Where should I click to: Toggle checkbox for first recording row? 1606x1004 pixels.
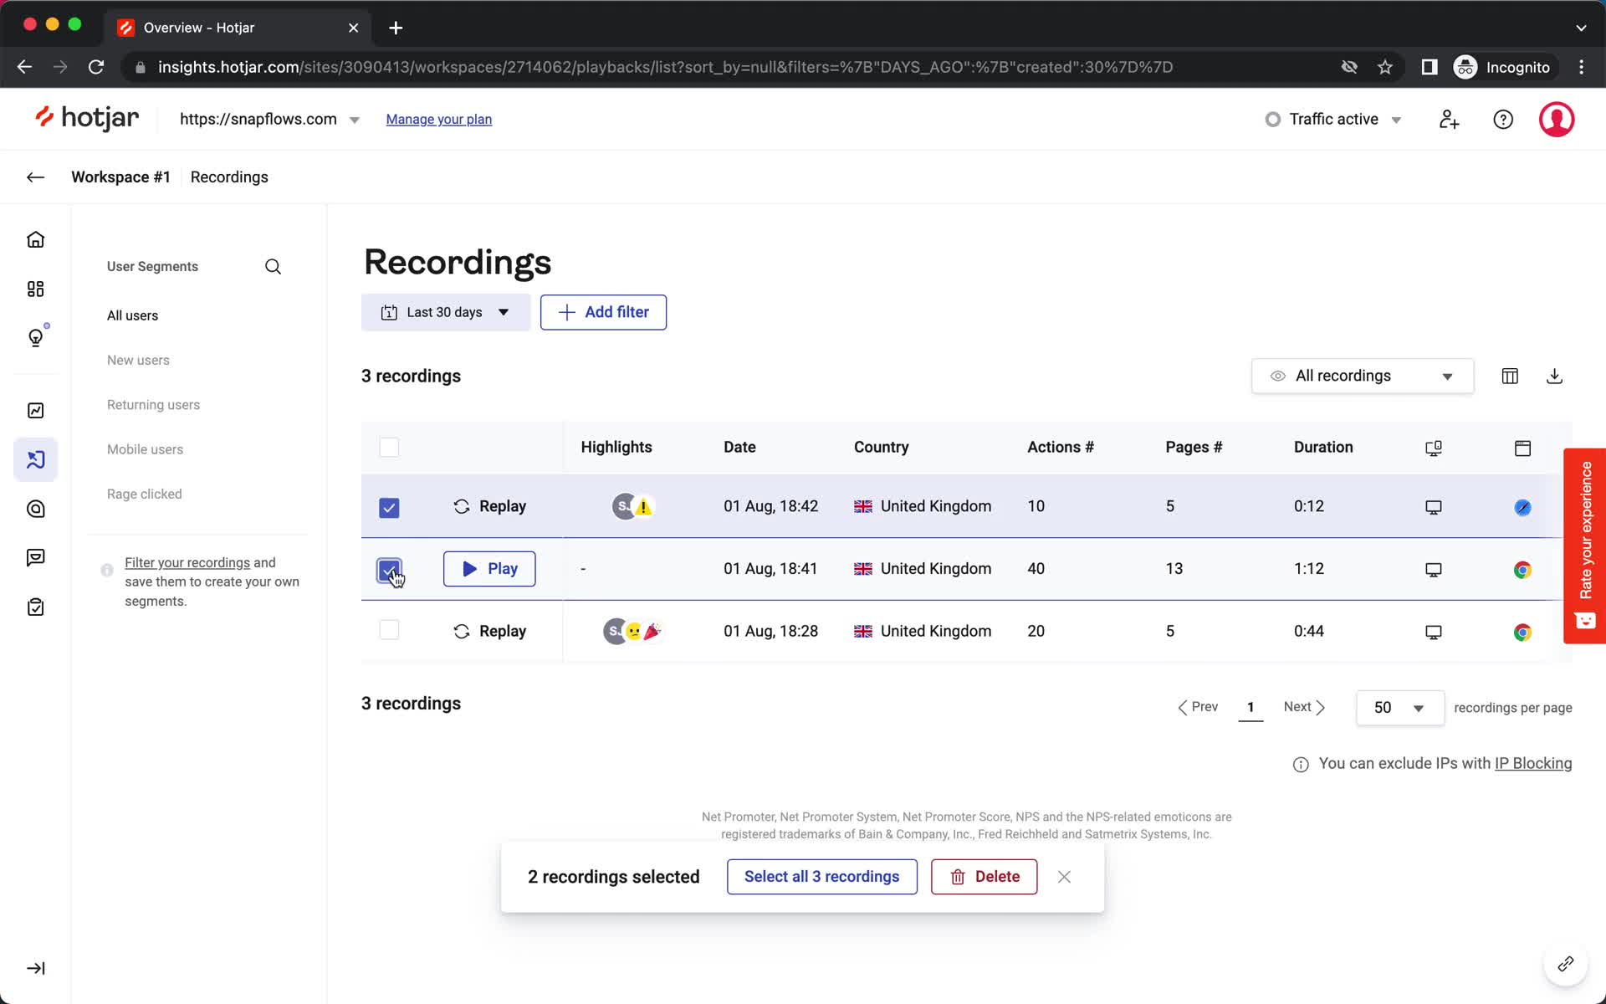(388, 507)
